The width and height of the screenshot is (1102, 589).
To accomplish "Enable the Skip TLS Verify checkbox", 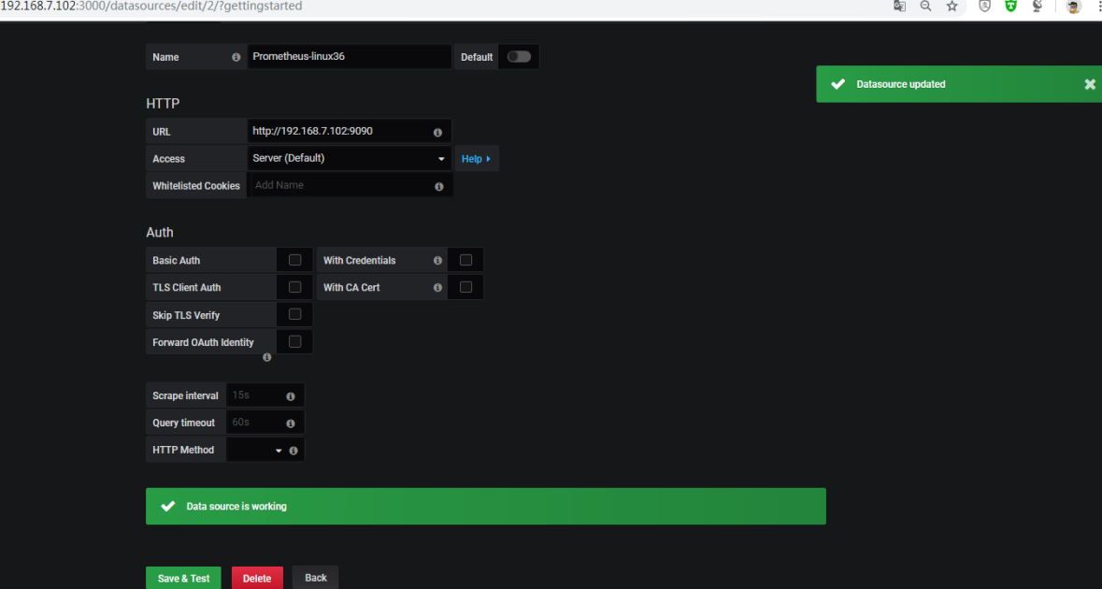I will (295, 314).
